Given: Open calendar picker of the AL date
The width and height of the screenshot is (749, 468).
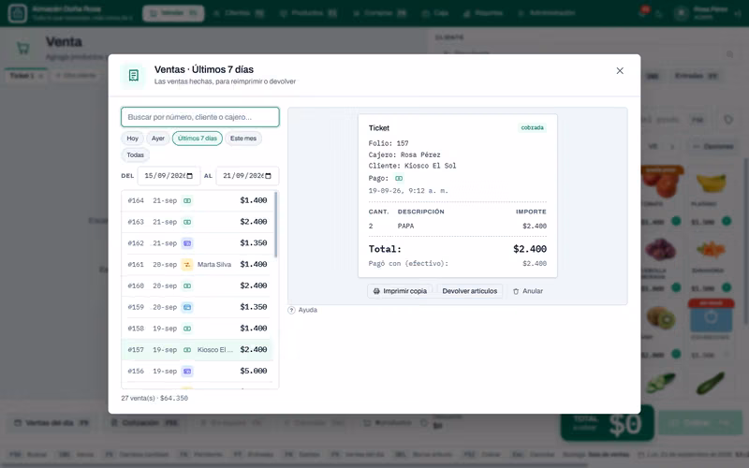Looking at the screenshot, I should point(268,176).
